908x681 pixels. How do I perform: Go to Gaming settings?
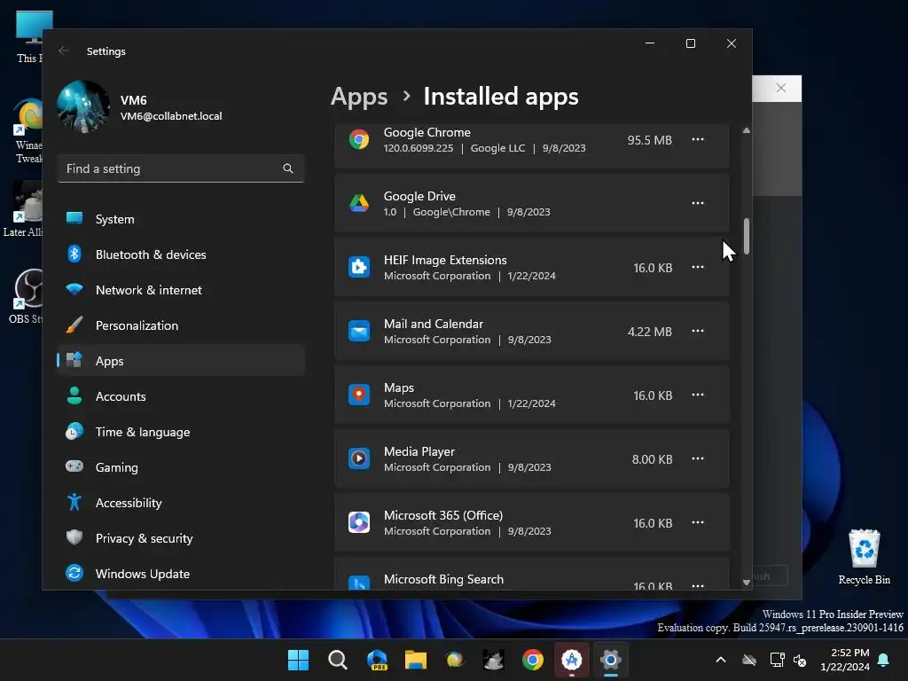point(180,467)
